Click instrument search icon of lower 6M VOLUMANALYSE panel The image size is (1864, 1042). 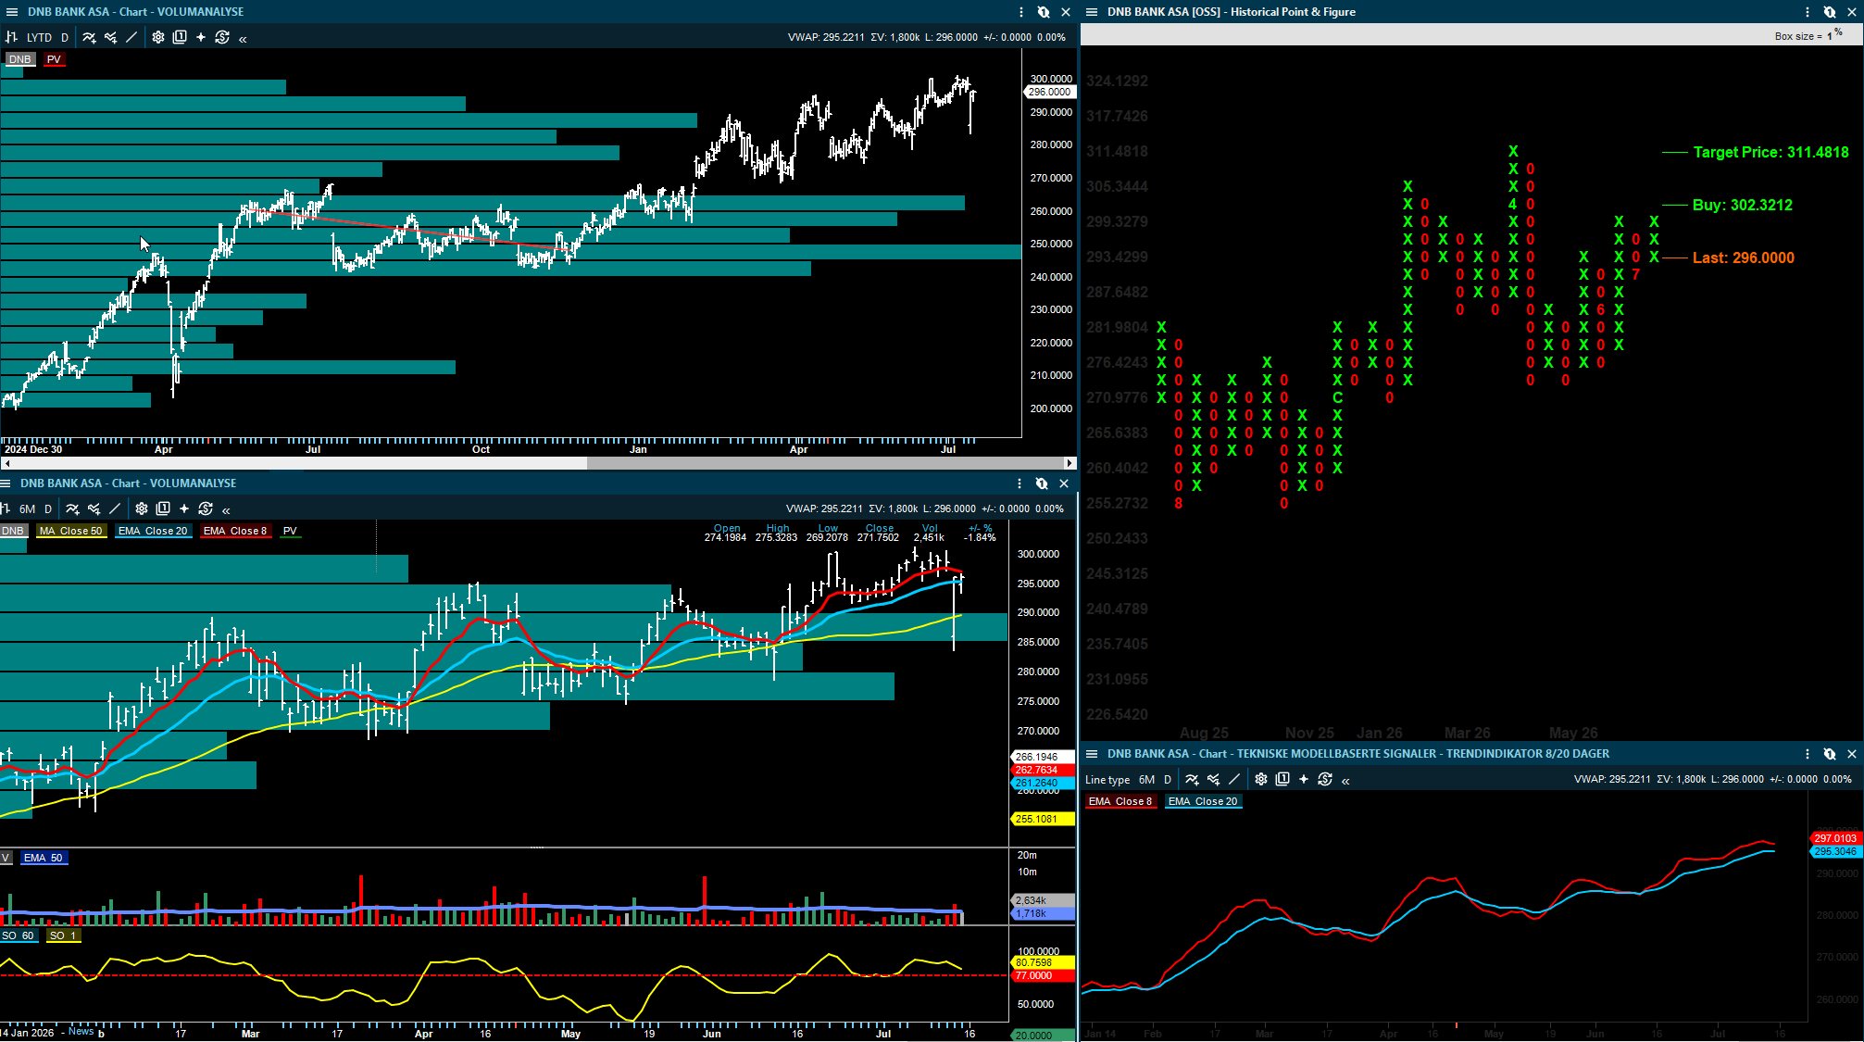(1042, 483)
